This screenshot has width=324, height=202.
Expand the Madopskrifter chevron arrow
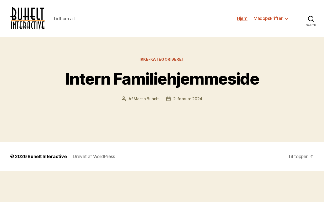coord(287,19)
